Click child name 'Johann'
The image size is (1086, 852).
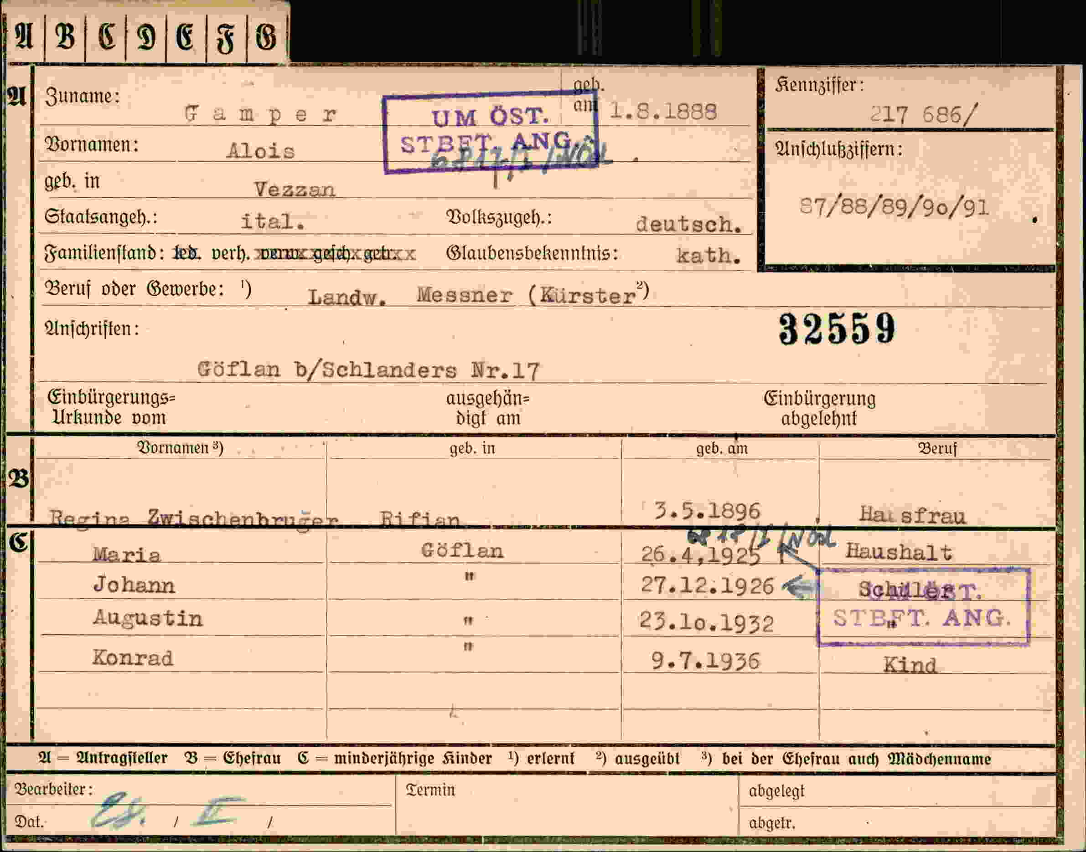click(x=134, y=585)
